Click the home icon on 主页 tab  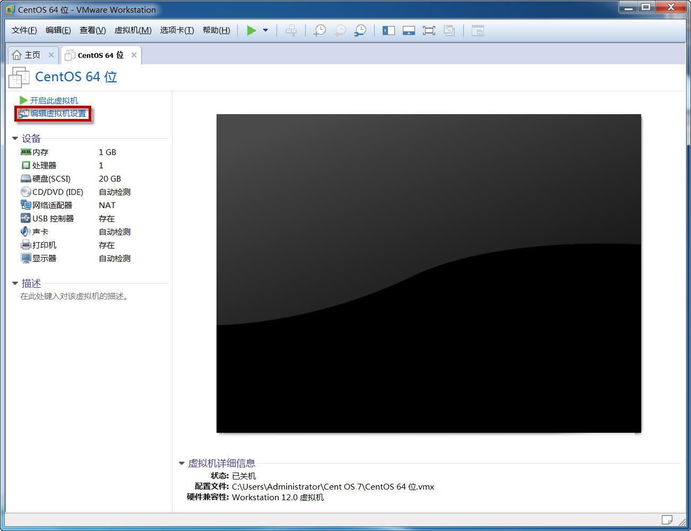(17, 55)
